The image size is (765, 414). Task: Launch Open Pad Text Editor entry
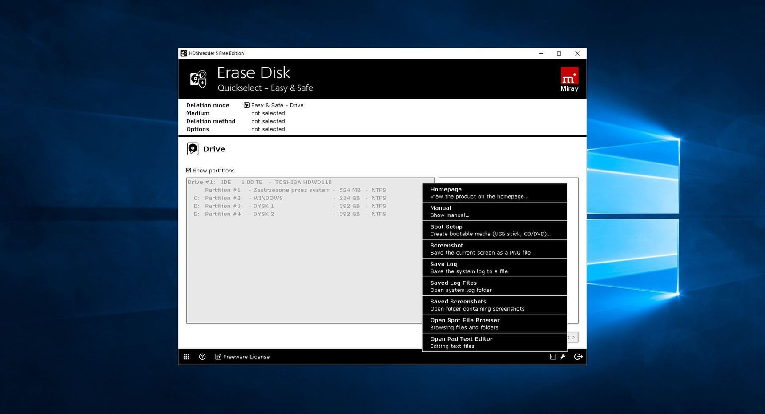pyautogui.click(x=495, y=342)
